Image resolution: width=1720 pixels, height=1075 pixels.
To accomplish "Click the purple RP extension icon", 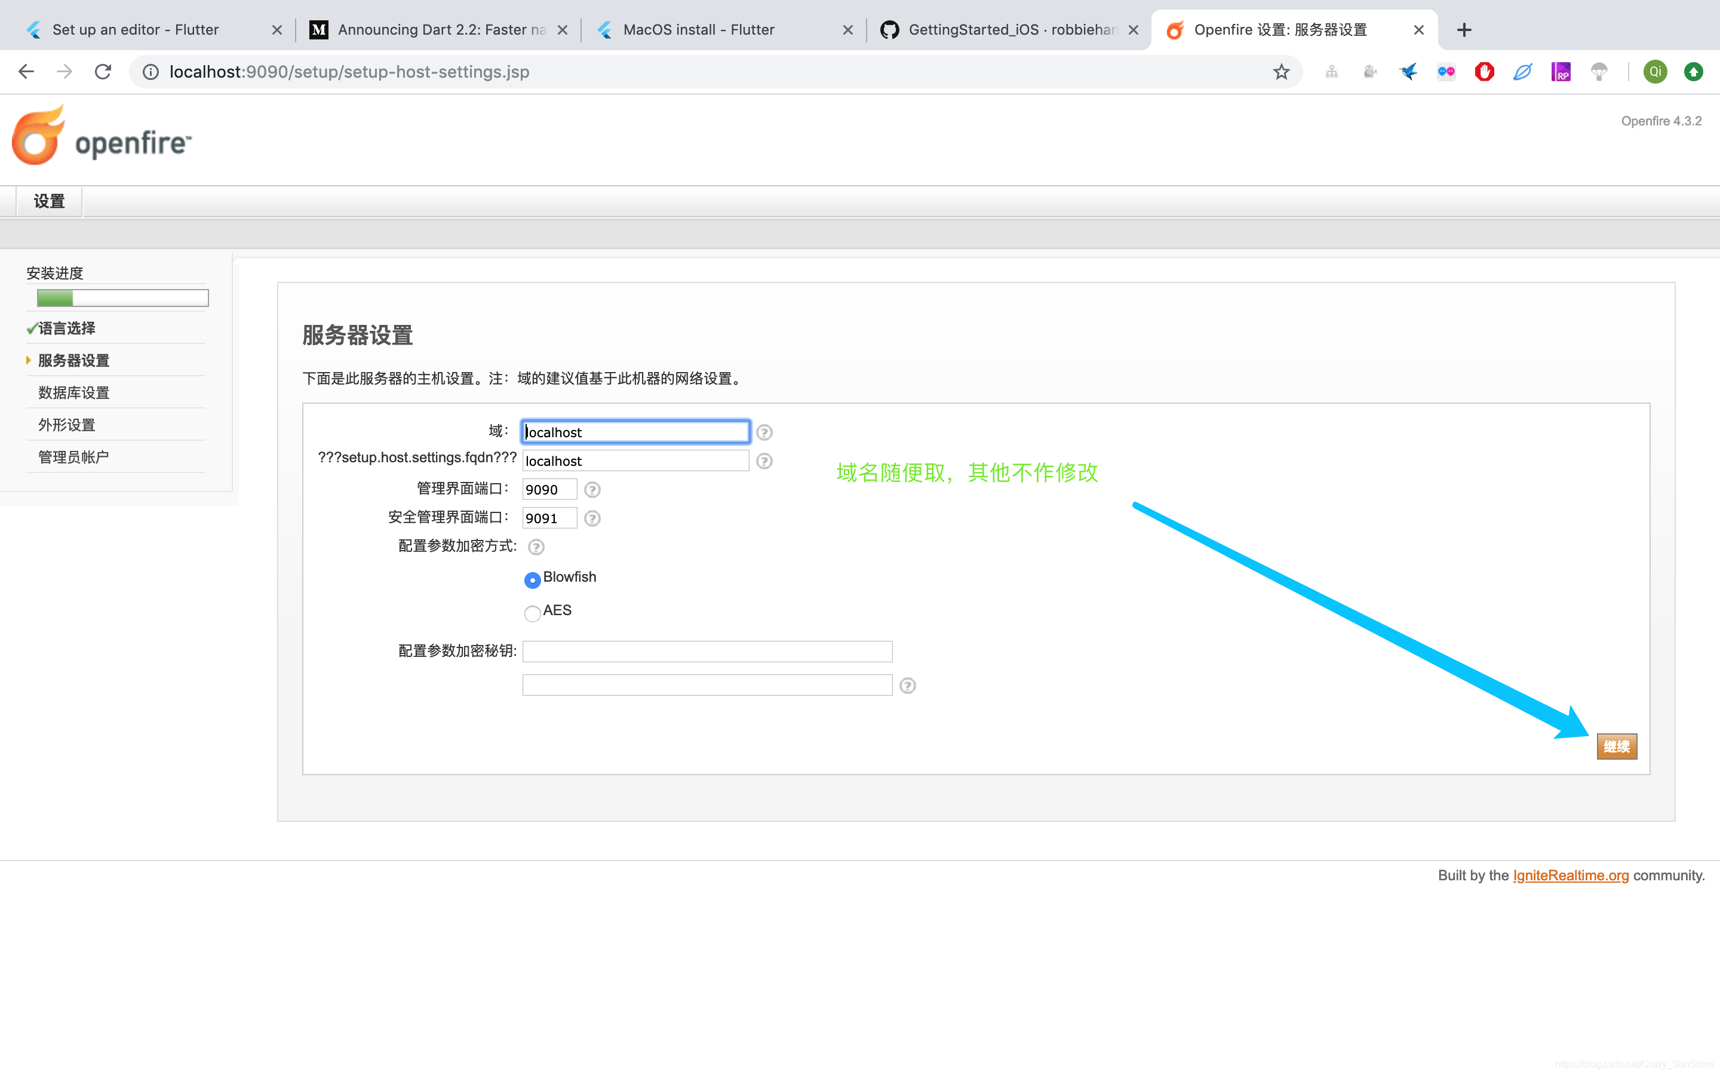I will tap(1561, 72).
